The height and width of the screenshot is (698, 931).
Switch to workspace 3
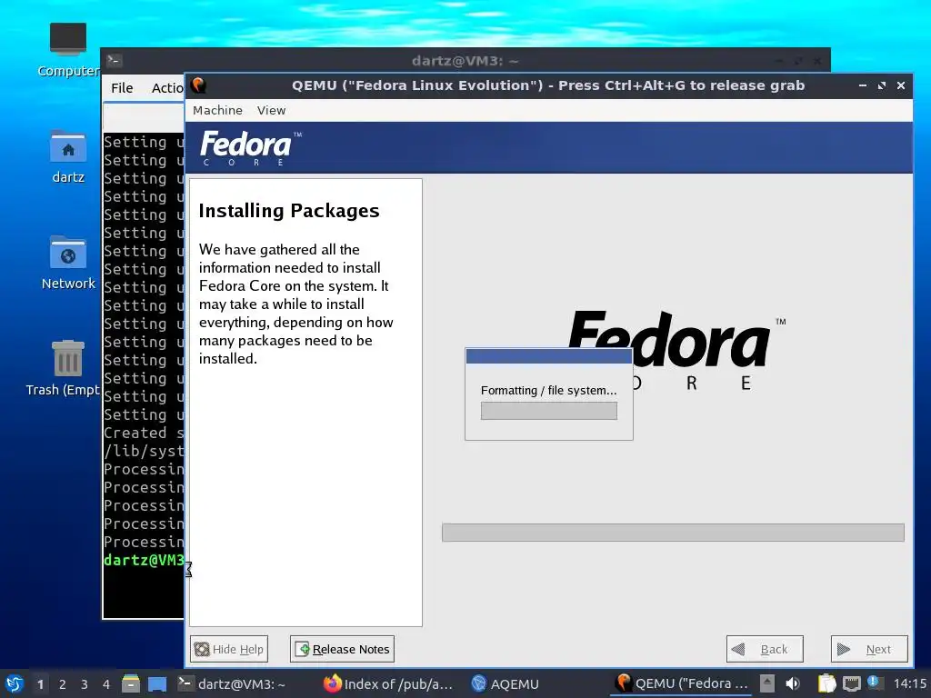pos(85,684)
